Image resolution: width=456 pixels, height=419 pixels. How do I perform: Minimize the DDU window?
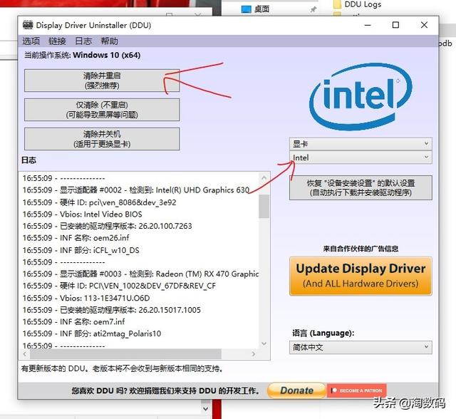click(368, 25)
